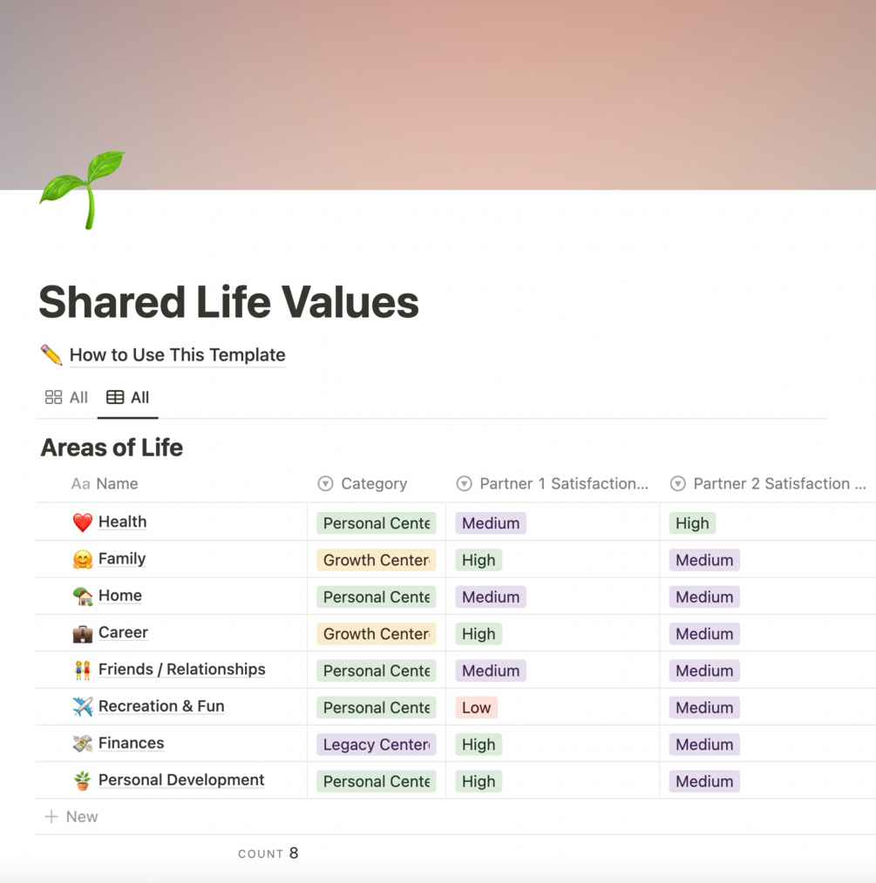The image size is (876, 883).
Task: Click the airplane icon beside Recreation & Fun
Action: pyautogui.click(x=83, y=706)
